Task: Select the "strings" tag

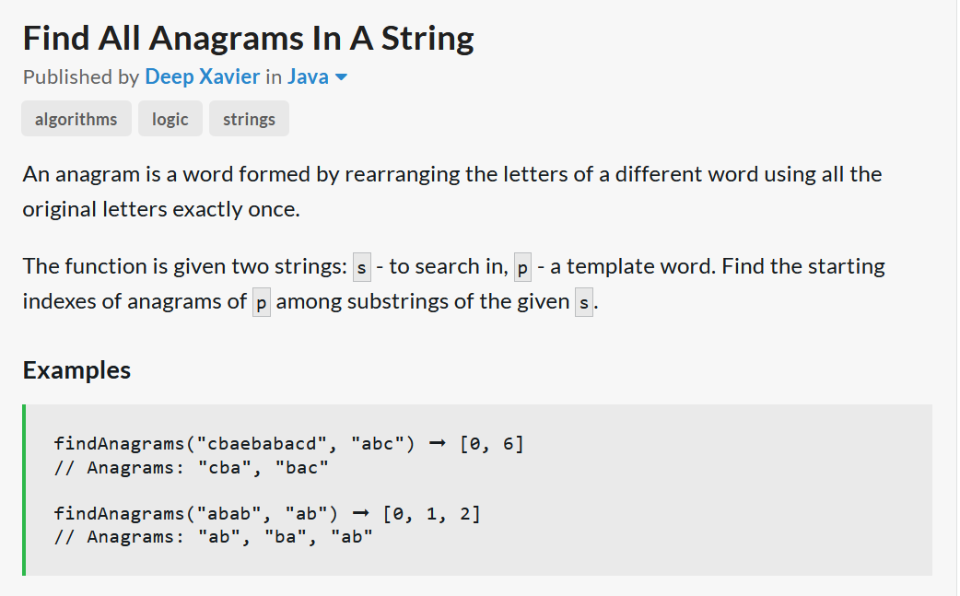Action: pyautogui.click(x=249, y=119)
